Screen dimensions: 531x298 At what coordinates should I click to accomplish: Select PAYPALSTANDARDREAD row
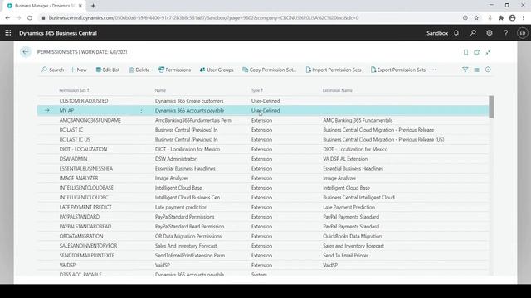click(263, 226)
